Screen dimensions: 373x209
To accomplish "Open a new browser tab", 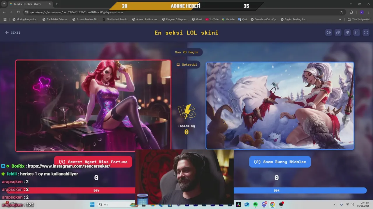I will pos(57,4).
